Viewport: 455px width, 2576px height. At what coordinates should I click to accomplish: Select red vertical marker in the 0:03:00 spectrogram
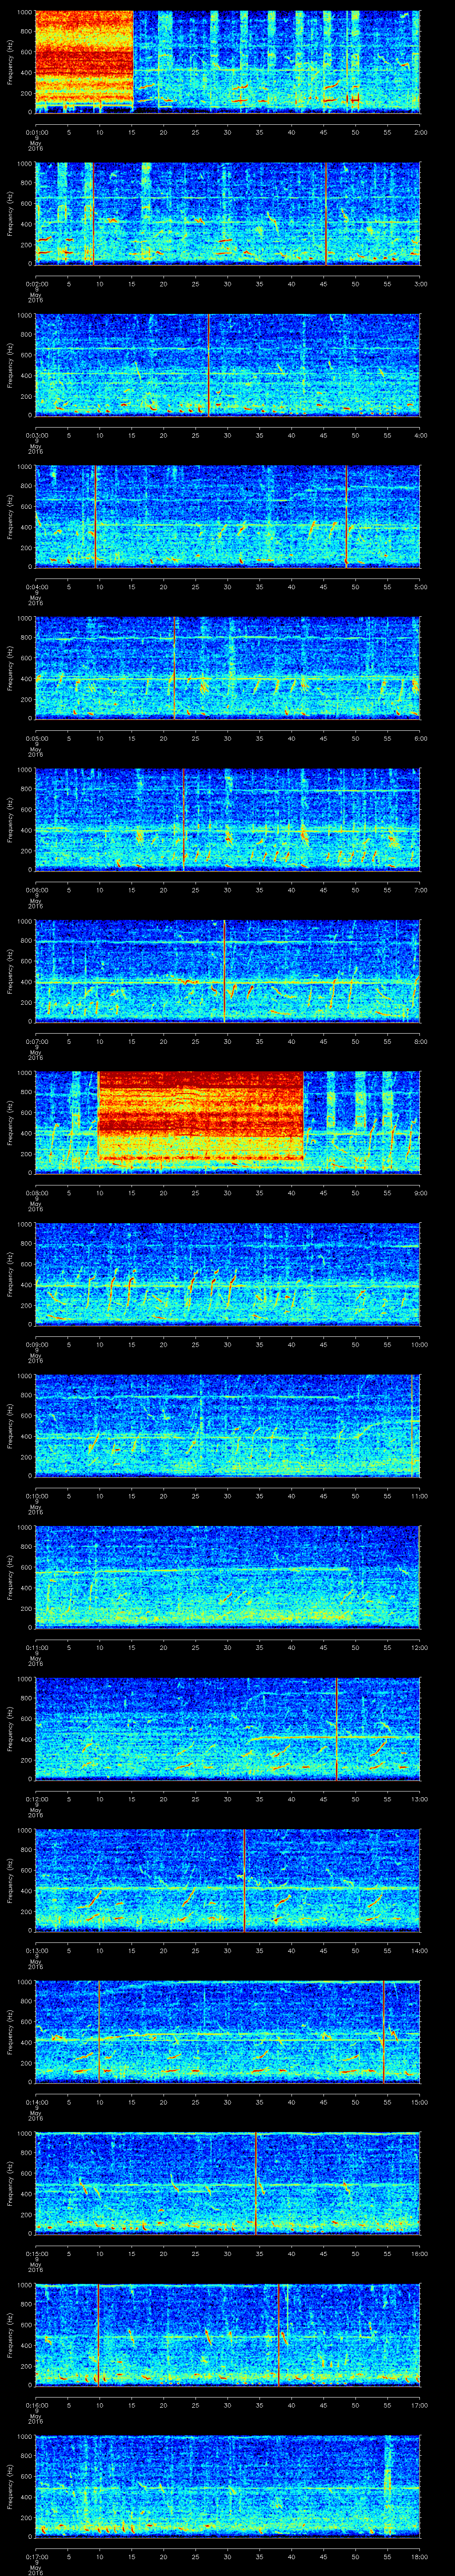click(x=208, y=365)
